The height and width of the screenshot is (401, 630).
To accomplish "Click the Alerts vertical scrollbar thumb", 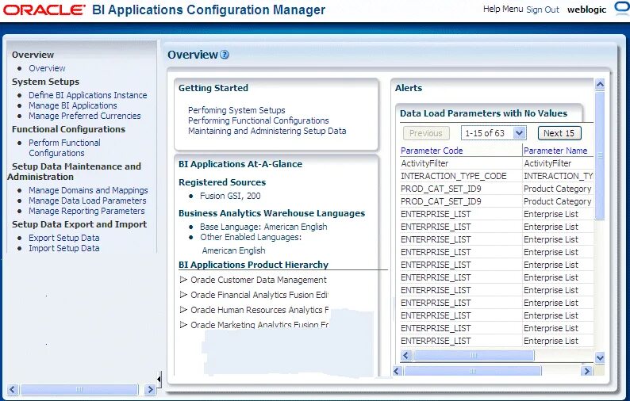I will pos(600,156).
